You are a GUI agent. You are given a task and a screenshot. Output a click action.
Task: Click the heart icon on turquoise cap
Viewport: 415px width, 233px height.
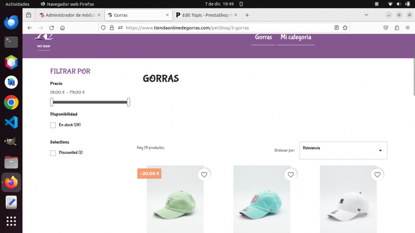click(290, 175)
